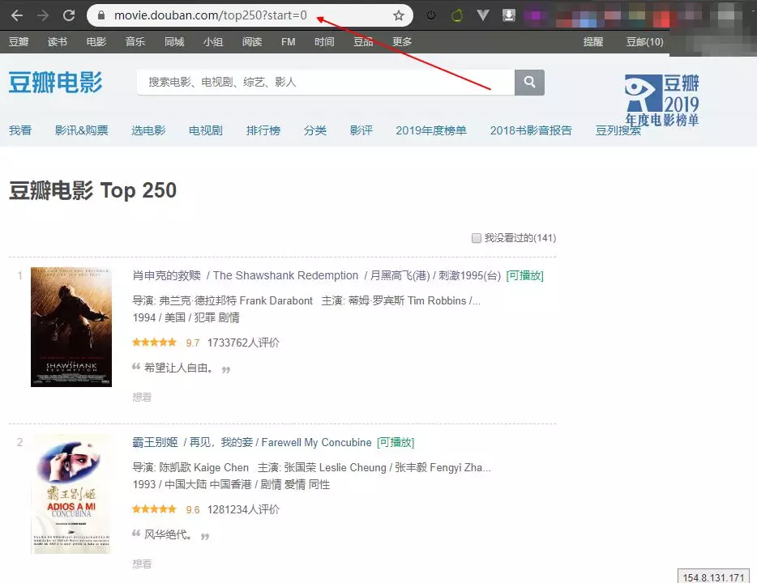Viewport: 757px width, 583px height.
Task: Click the director line 弗兰克·德拉邦特 Frank Darabont
Action: (223, 300)
